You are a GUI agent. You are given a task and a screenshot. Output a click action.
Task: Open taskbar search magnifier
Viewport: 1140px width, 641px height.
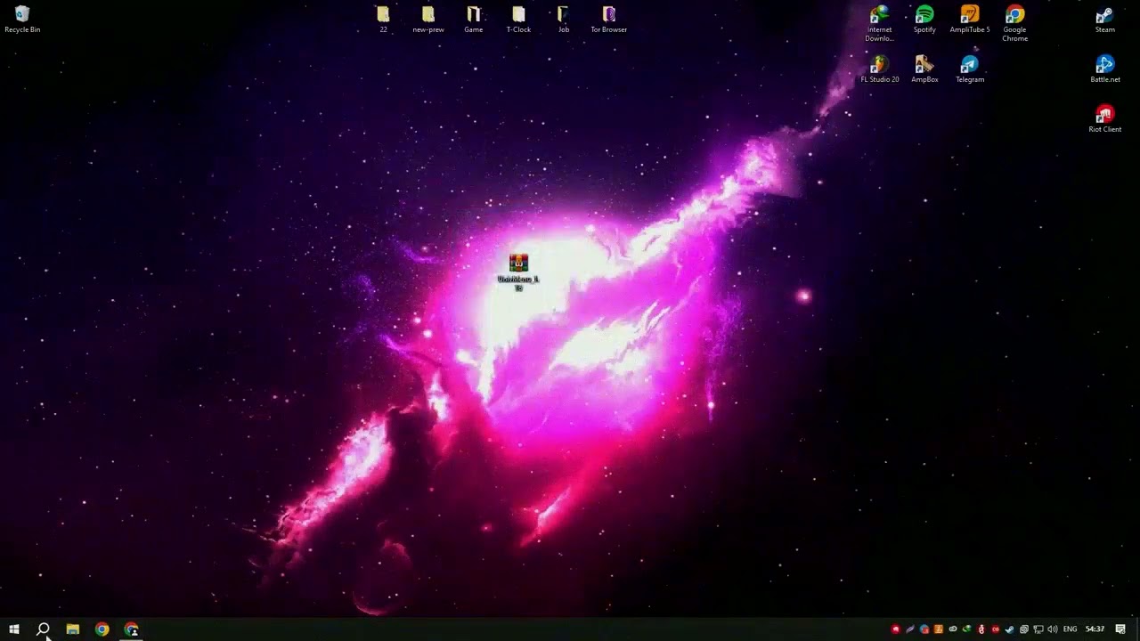(43, 629)
